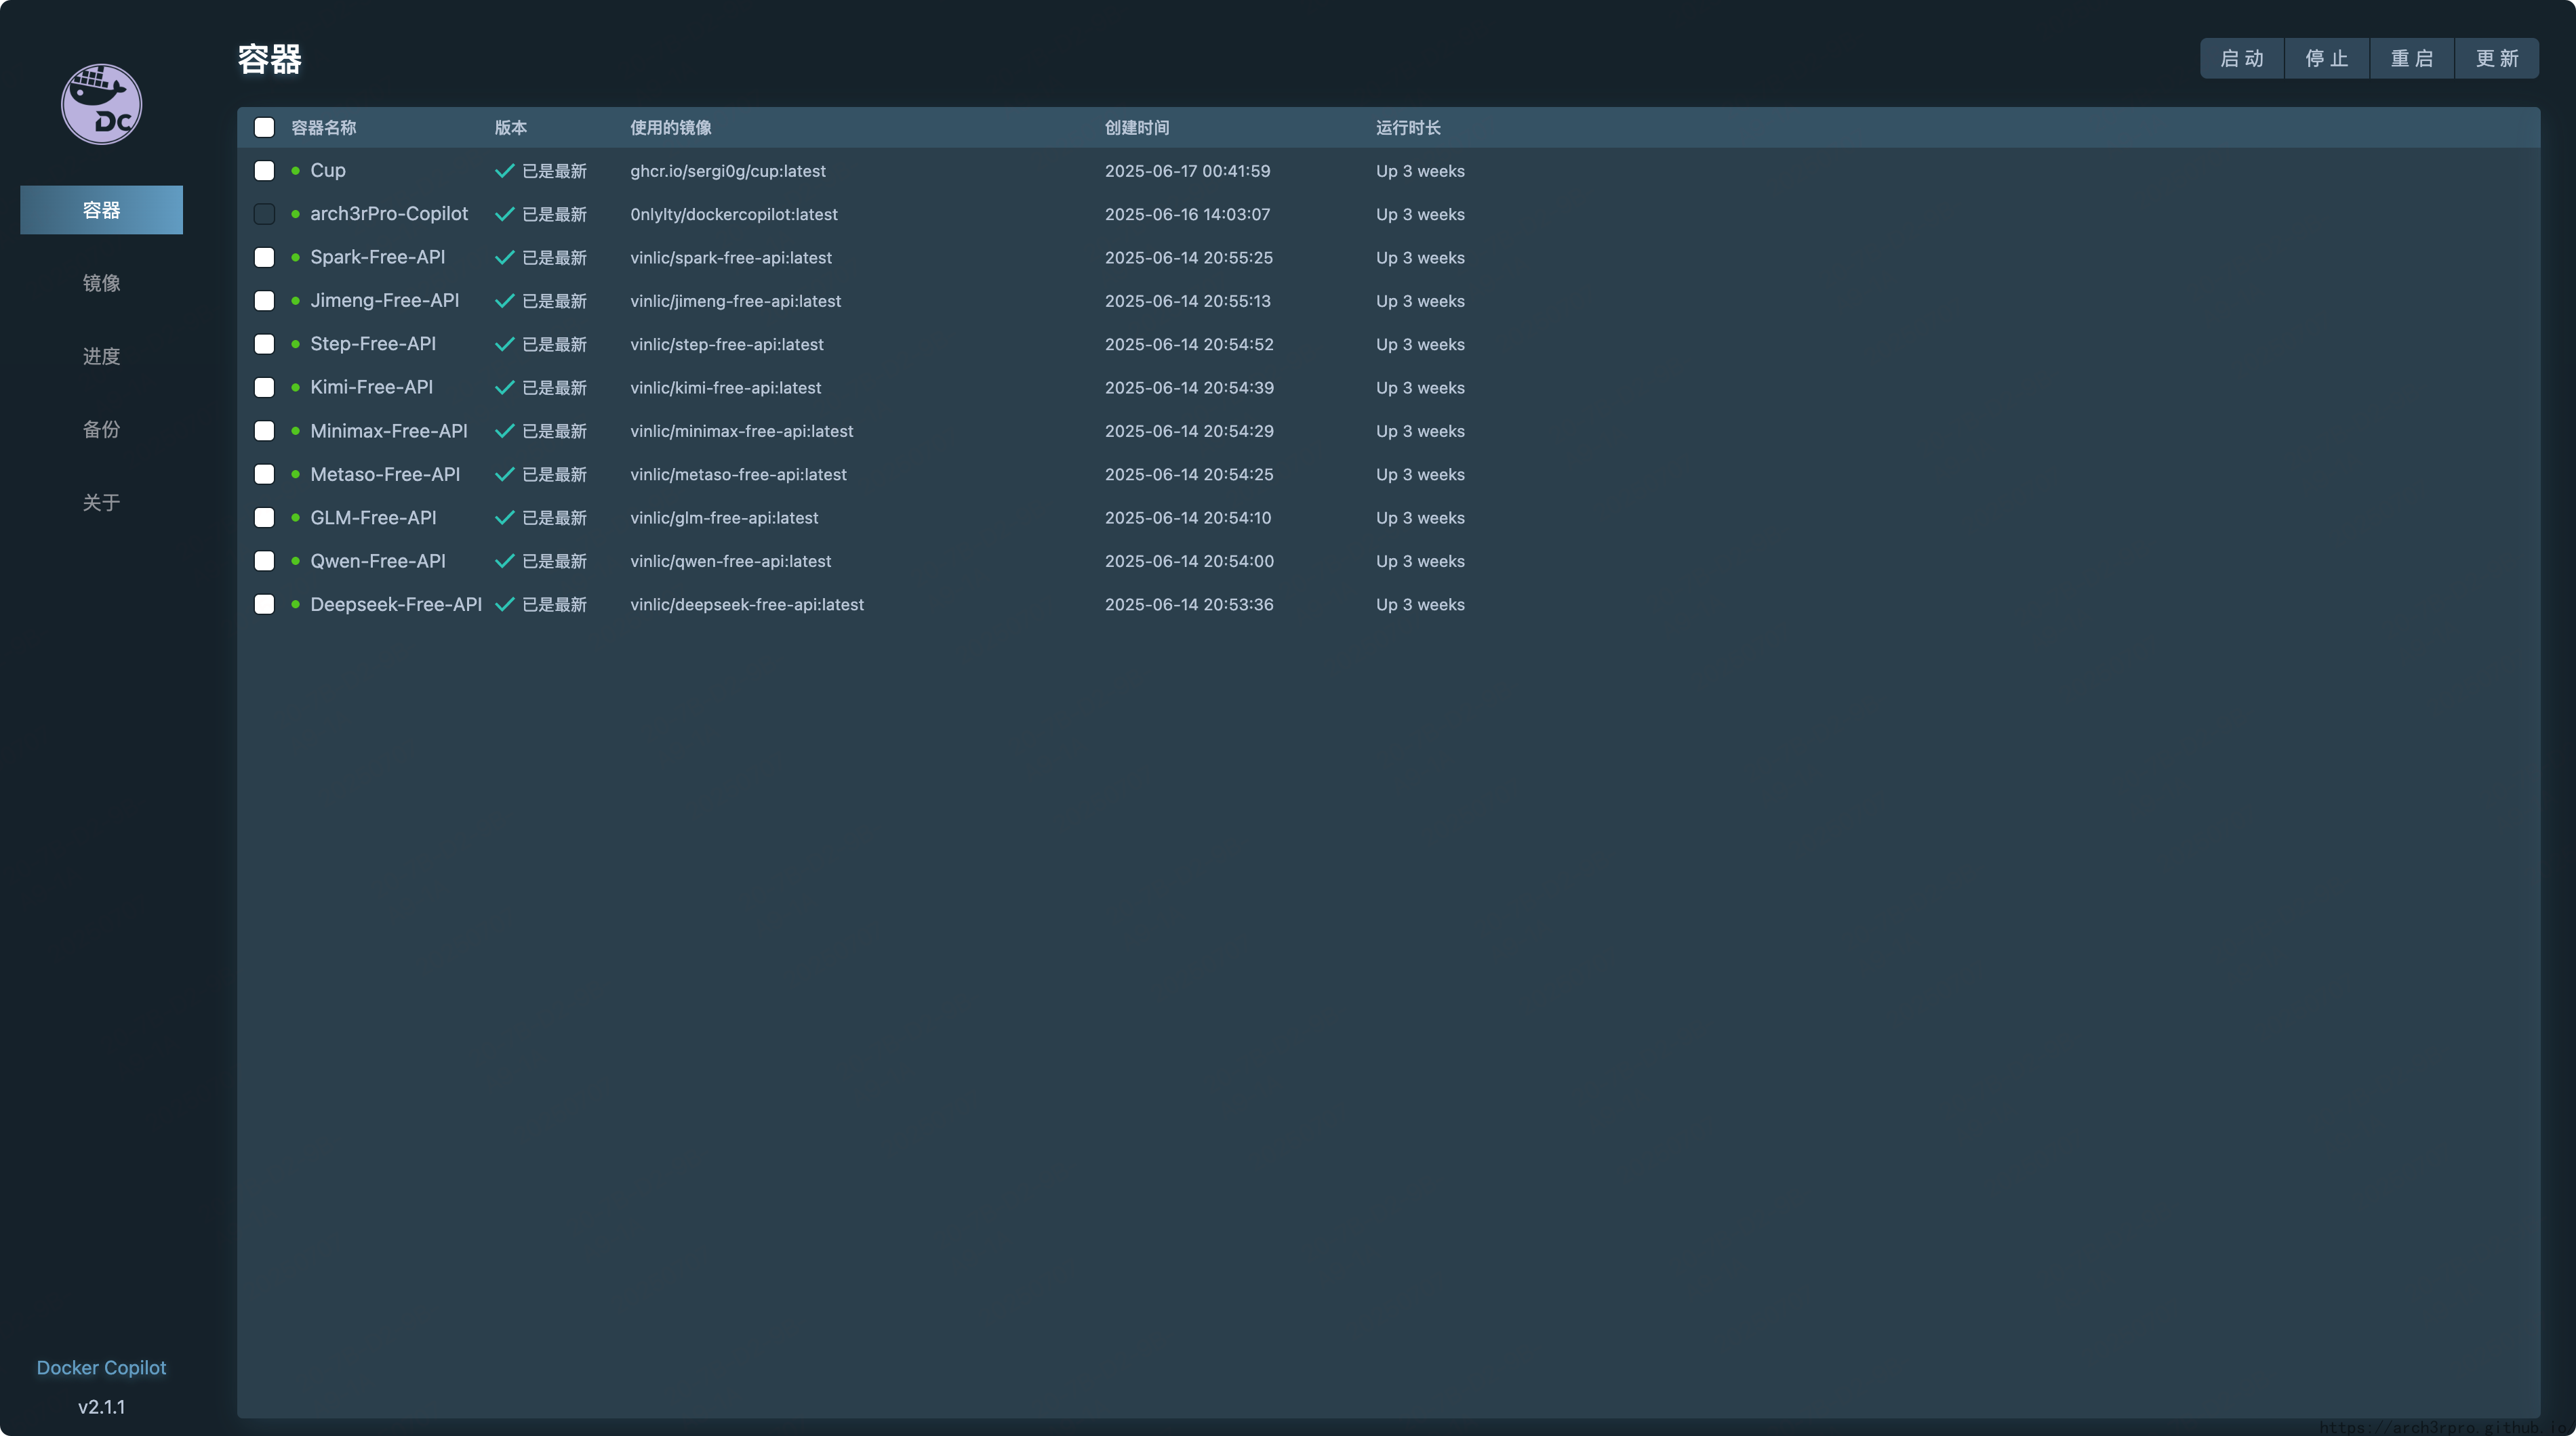Tick the select-all checkbox in table header
2576x1436 pixels.
tap(264, 128)
